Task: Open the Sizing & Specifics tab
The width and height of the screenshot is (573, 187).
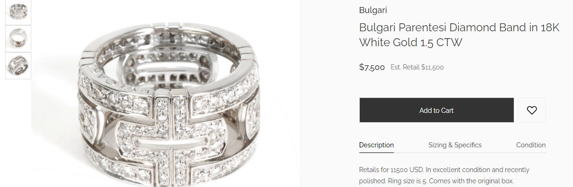Action: tap(455, 145)
